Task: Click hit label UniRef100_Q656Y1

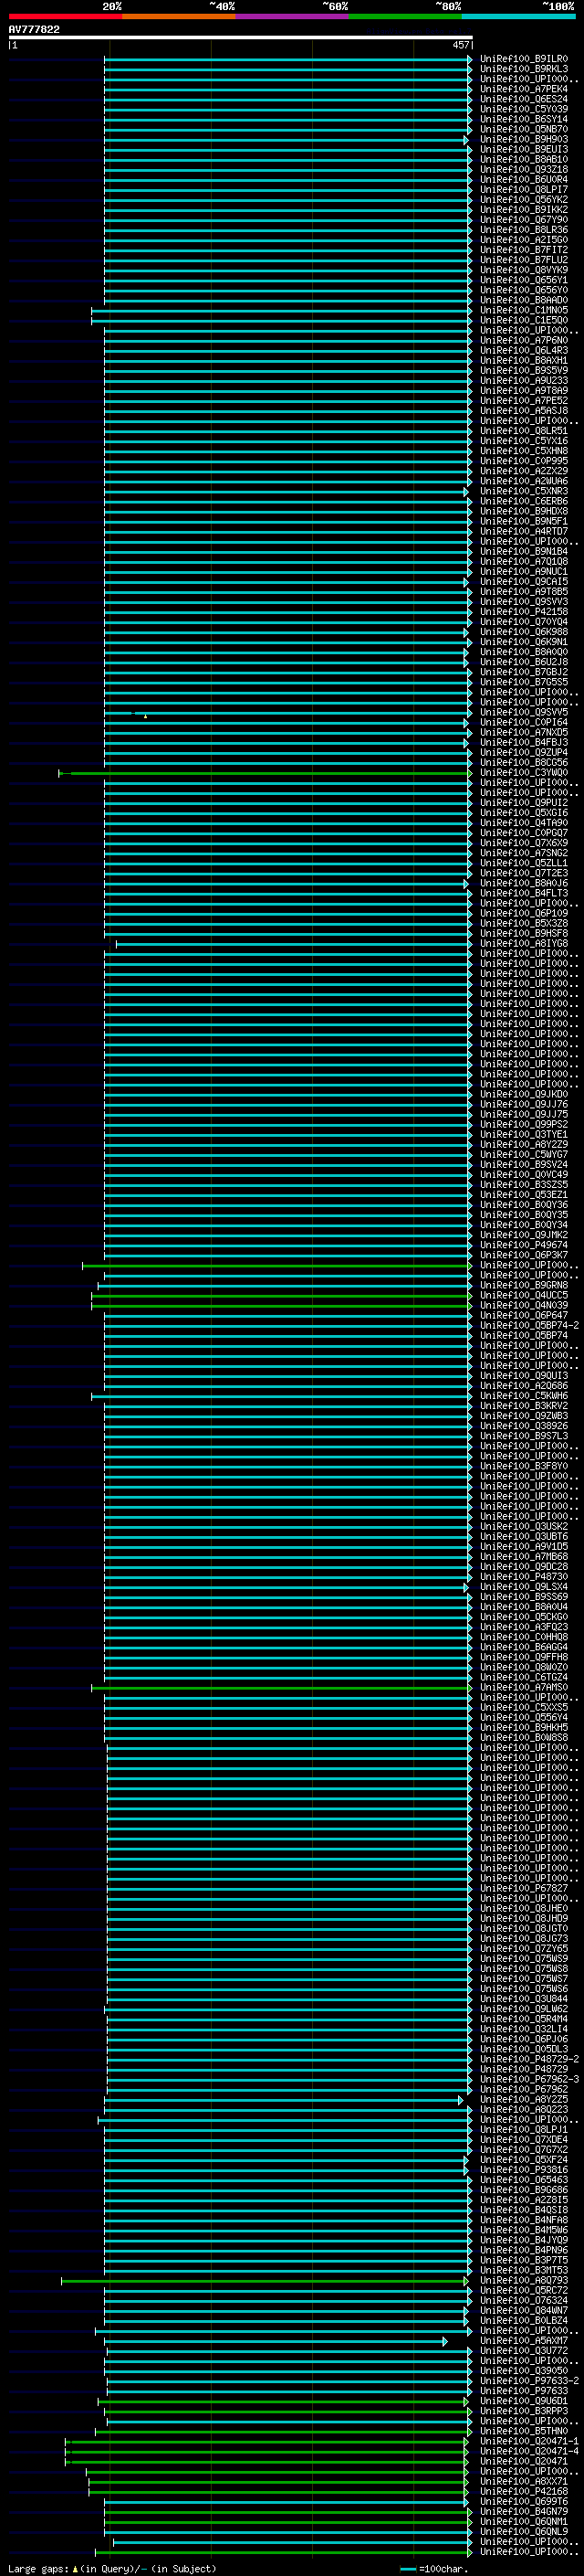Action: (523, 280)
